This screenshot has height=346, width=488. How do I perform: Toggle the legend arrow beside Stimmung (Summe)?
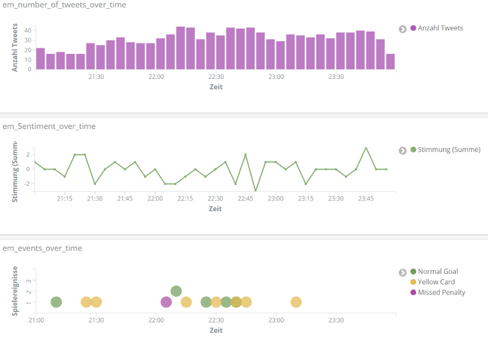click(x=402, y=151)
